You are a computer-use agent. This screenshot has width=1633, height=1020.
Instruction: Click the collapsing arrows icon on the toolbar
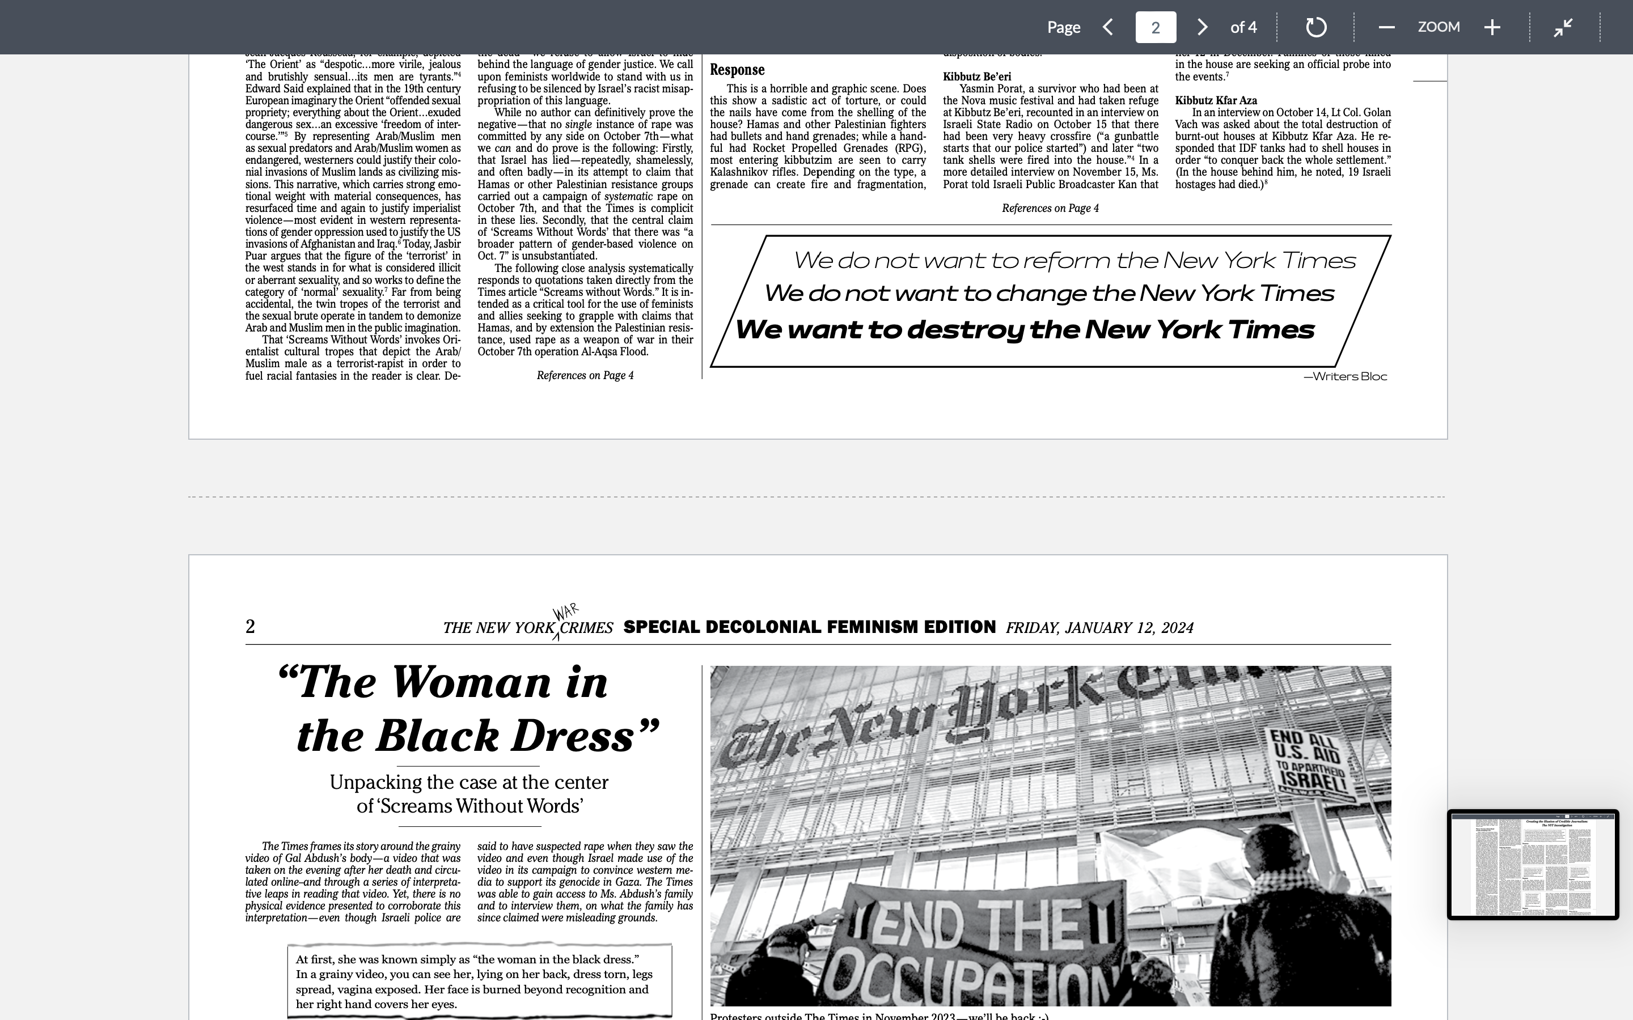click(1564, 27)
